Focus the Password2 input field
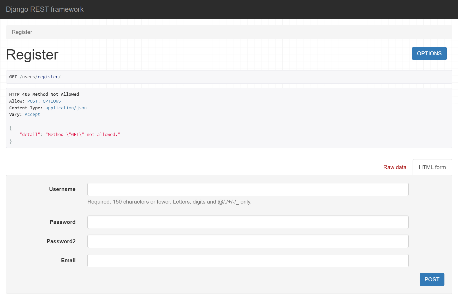 pyautogui.click(x=248, y=241)
